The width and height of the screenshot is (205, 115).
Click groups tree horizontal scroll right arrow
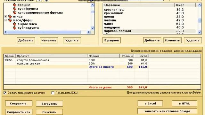tap(88, 32)
